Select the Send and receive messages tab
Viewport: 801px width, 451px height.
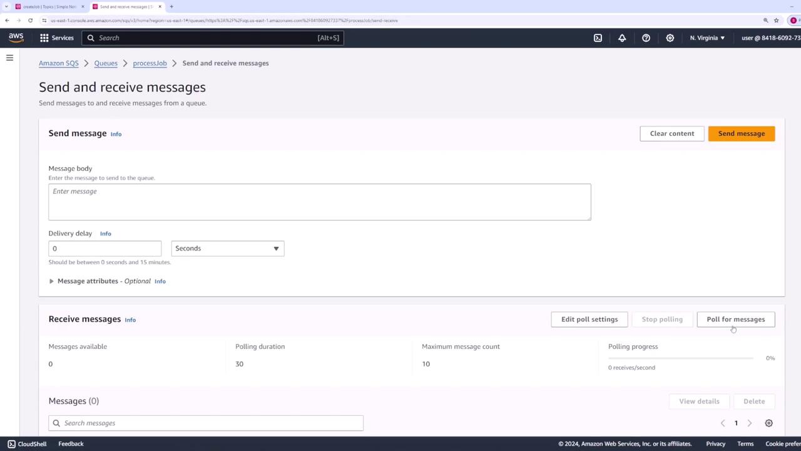coord(126,6)
